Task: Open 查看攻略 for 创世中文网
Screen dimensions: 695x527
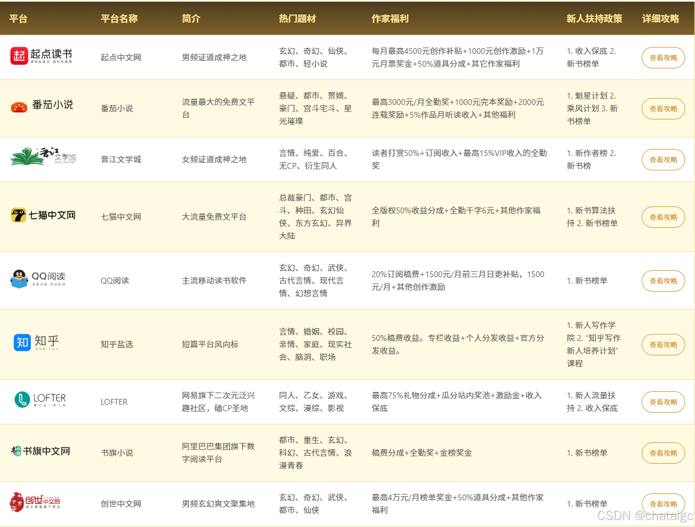Action: click(663, 504)
